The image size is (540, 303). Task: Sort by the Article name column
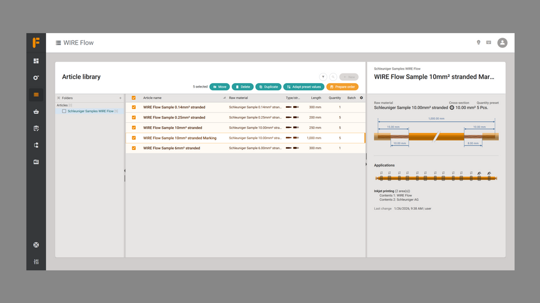coord(152,98)
